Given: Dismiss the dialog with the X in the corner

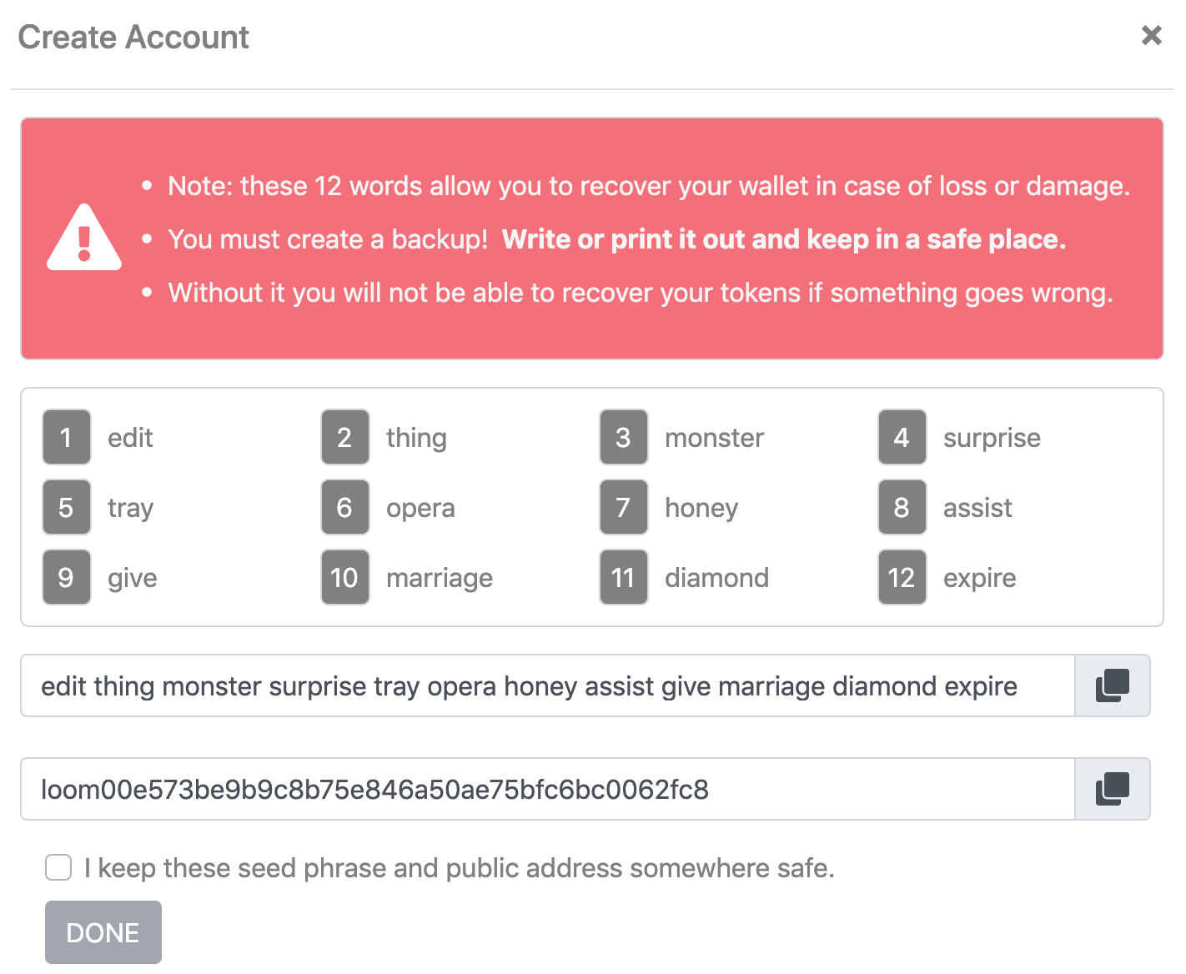Looking at the screenshot, I should pyautogui.click(x=1152, y=35).
